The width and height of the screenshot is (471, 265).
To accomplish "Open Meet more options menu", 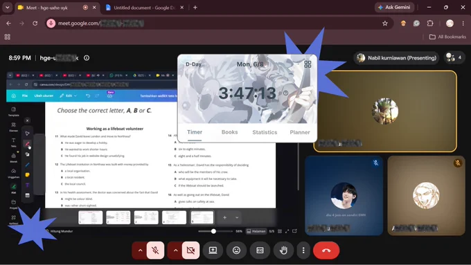I will pos(303,250).
